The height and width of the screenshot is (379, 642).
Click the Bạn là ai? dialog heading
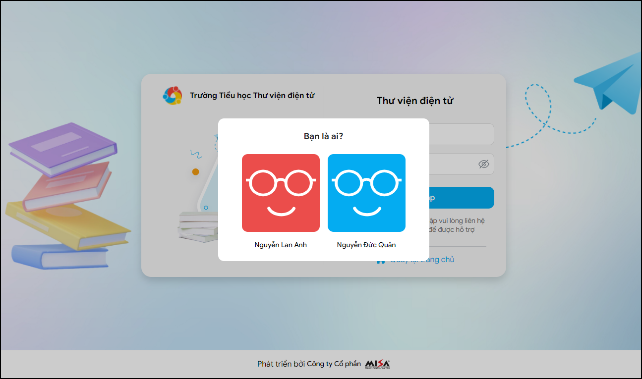pos(323,136)
